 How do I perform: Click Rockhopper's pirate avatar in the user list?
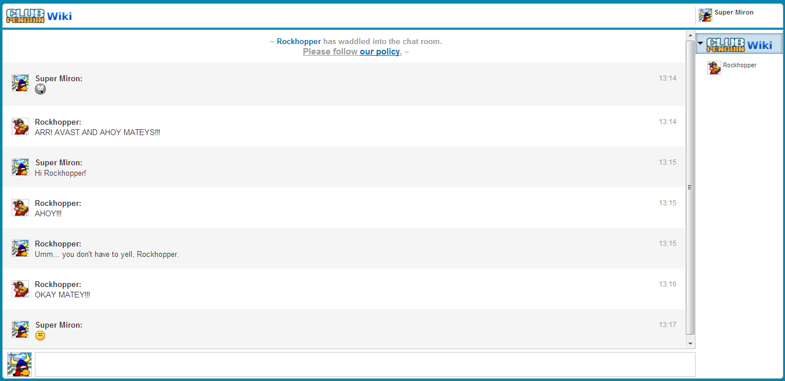pyautogui.click(x=714, y=68)
